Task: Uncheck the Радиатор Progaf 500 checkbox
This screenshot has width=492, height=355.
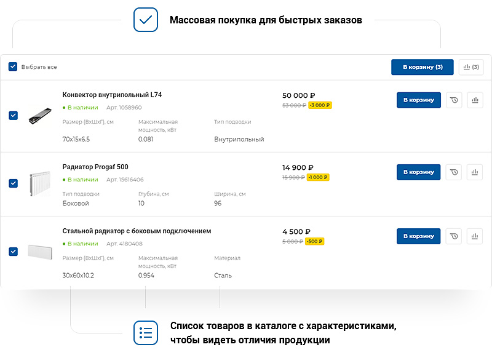Action: click(12, 182)
